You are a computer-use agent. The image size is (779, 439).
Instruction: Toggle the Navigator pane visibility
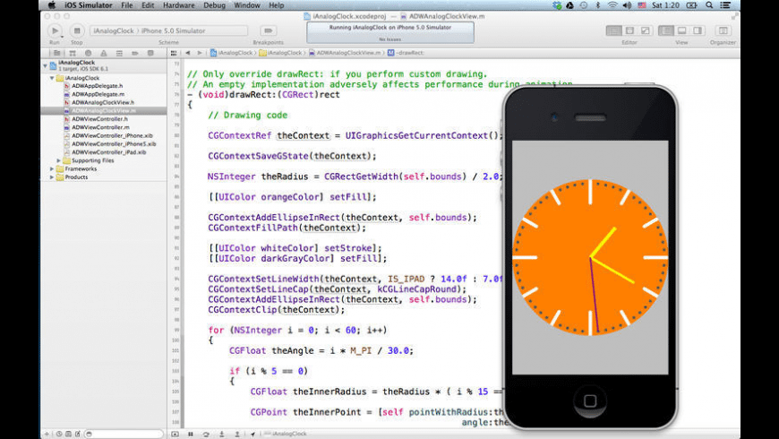point(665,30)
